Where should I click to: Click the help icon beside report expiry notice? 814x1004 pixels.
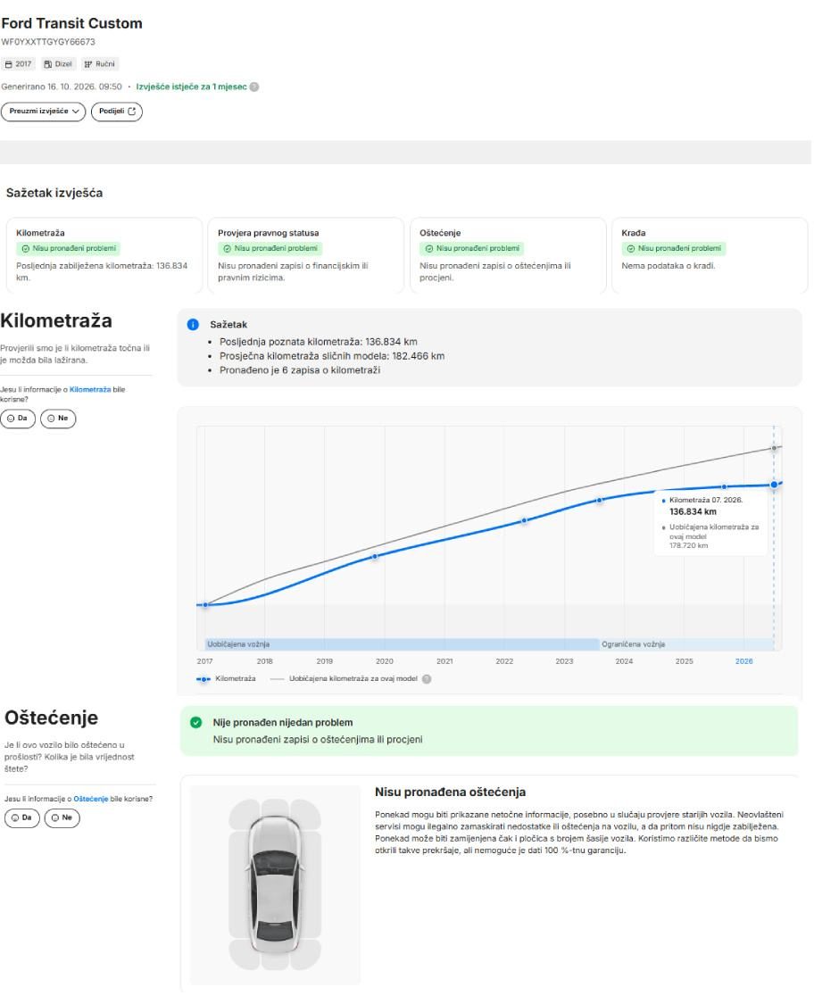(254, 87)
